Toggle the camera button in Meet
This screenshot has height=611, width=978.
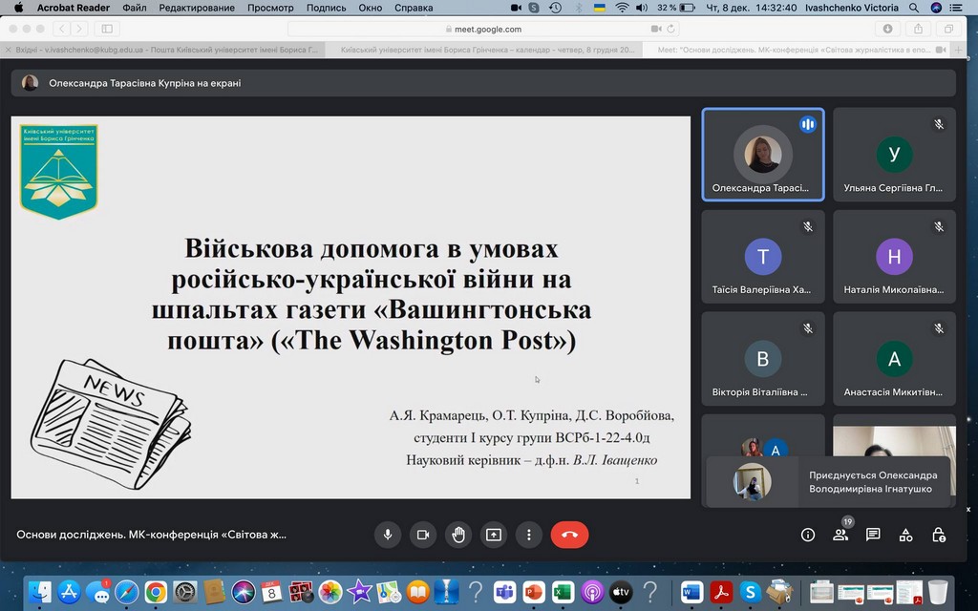pos(423,535)
